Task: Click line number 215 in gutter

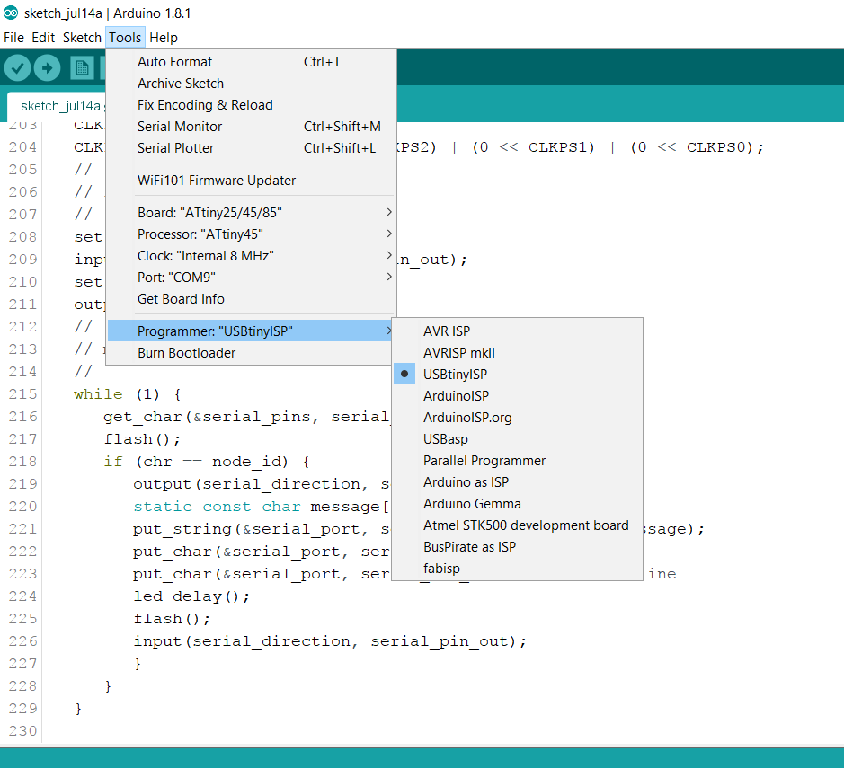Action: 22,394
